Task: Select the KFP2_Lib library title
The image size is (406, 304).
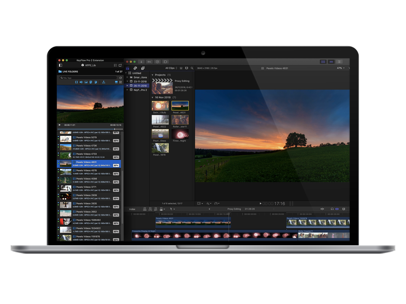Action: [91, 65]
